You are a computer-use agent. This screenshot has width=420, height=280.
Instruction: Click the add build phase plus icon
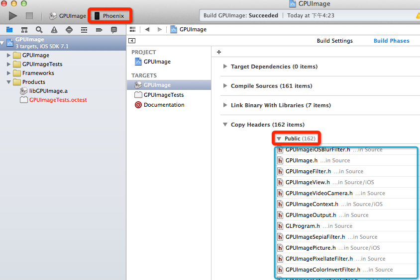(219, 52)
